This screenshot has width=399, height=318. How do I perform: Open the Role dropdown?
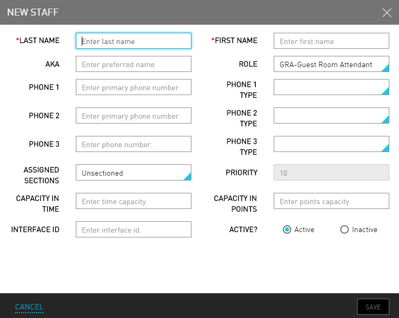click(x=331, y=64)
